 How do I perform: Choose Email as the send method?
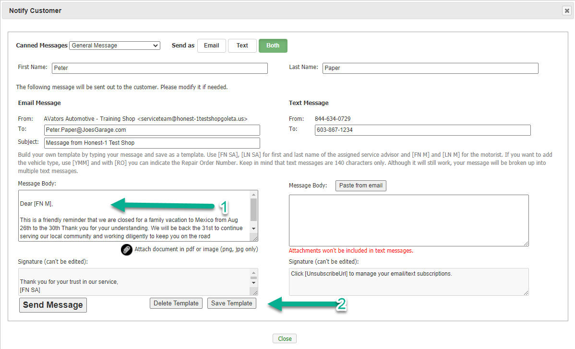212,46
